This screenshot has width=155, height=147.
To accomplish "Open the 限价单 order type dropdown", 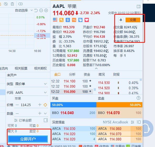I will [x=31, y=84].
